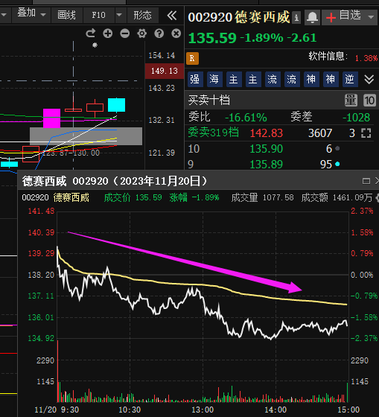Collapse the panel with double left chevron
Viewport: 379px width, 417px height.
coord(172,16)
